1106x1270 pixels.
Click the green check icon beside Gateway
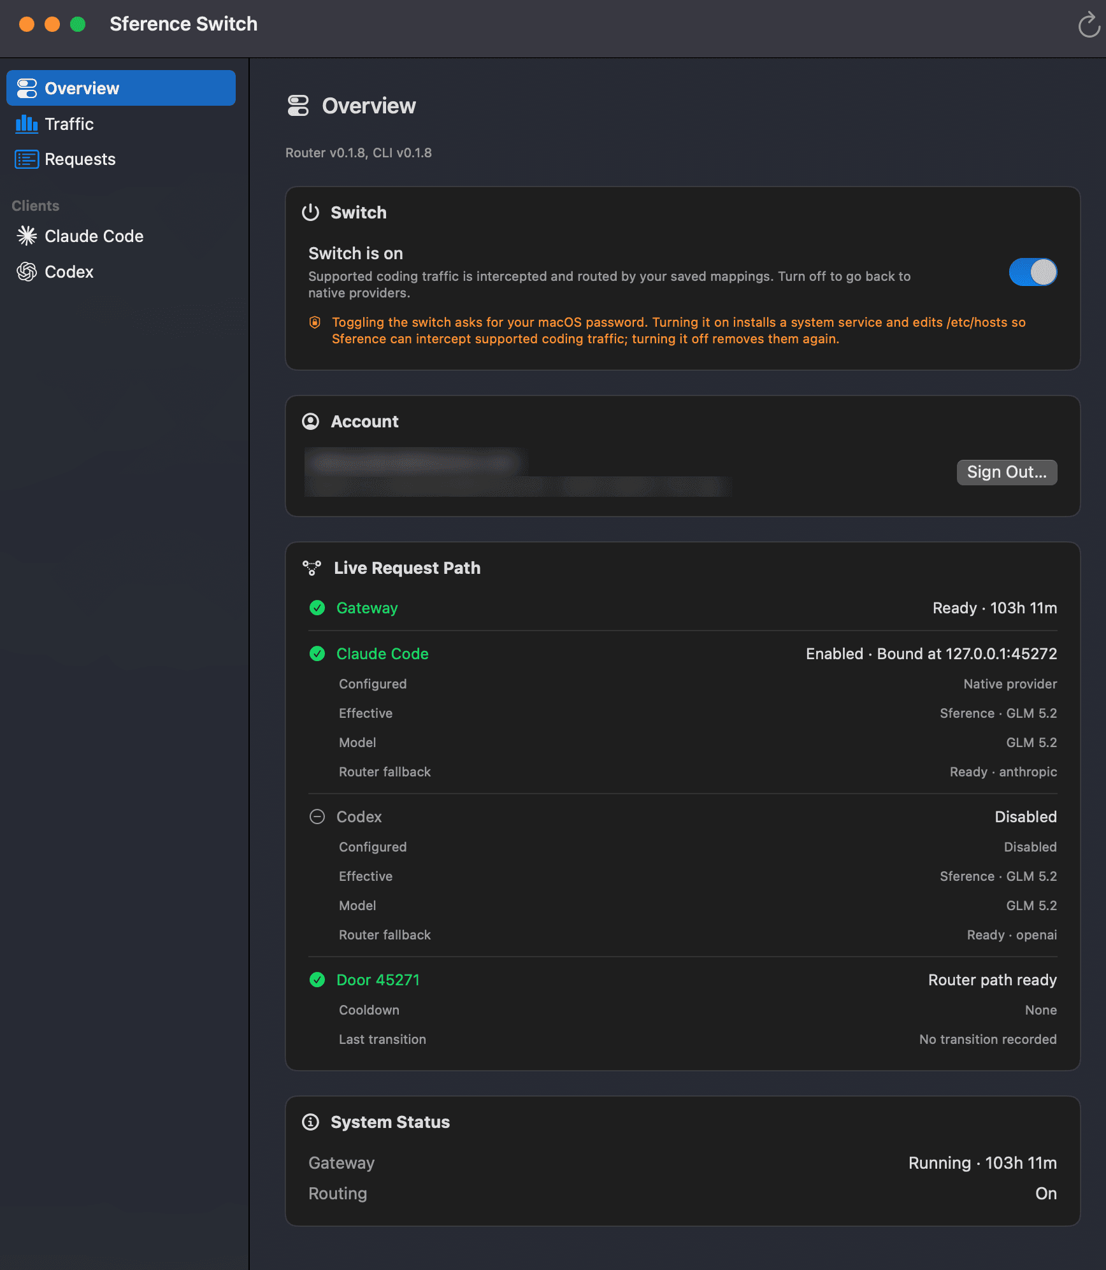pos(317,608)
